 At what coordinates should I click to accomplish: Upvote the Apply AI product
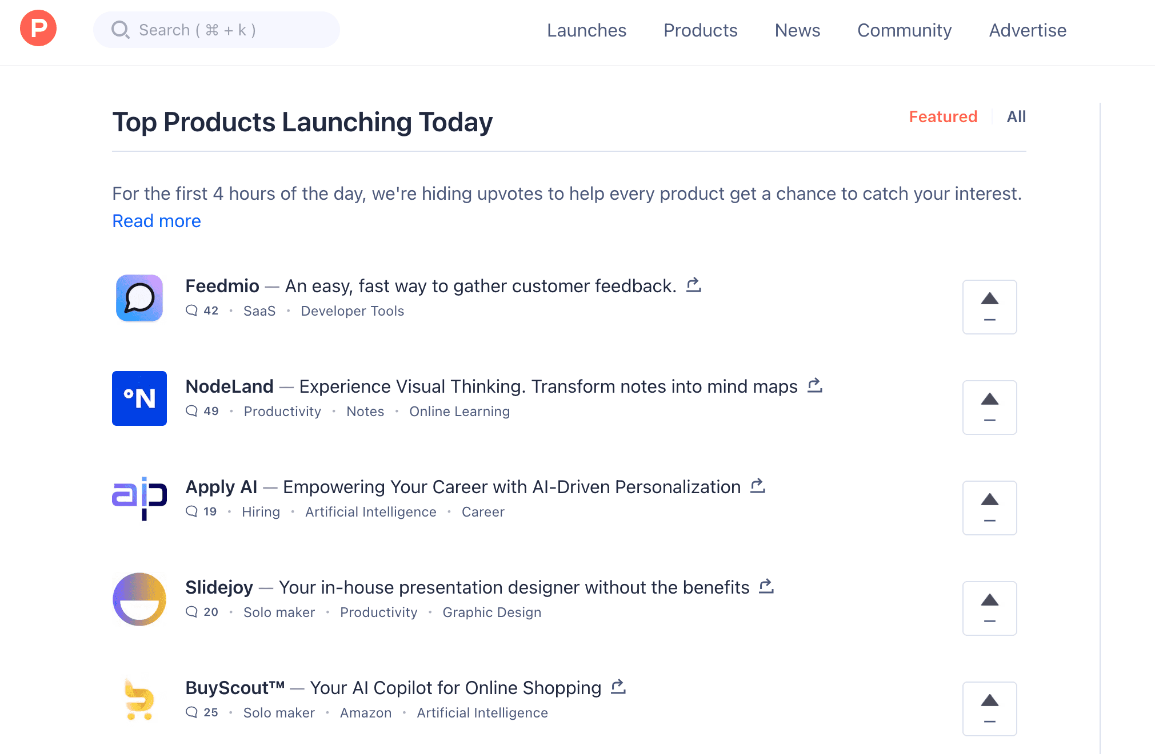pos(990,508)
